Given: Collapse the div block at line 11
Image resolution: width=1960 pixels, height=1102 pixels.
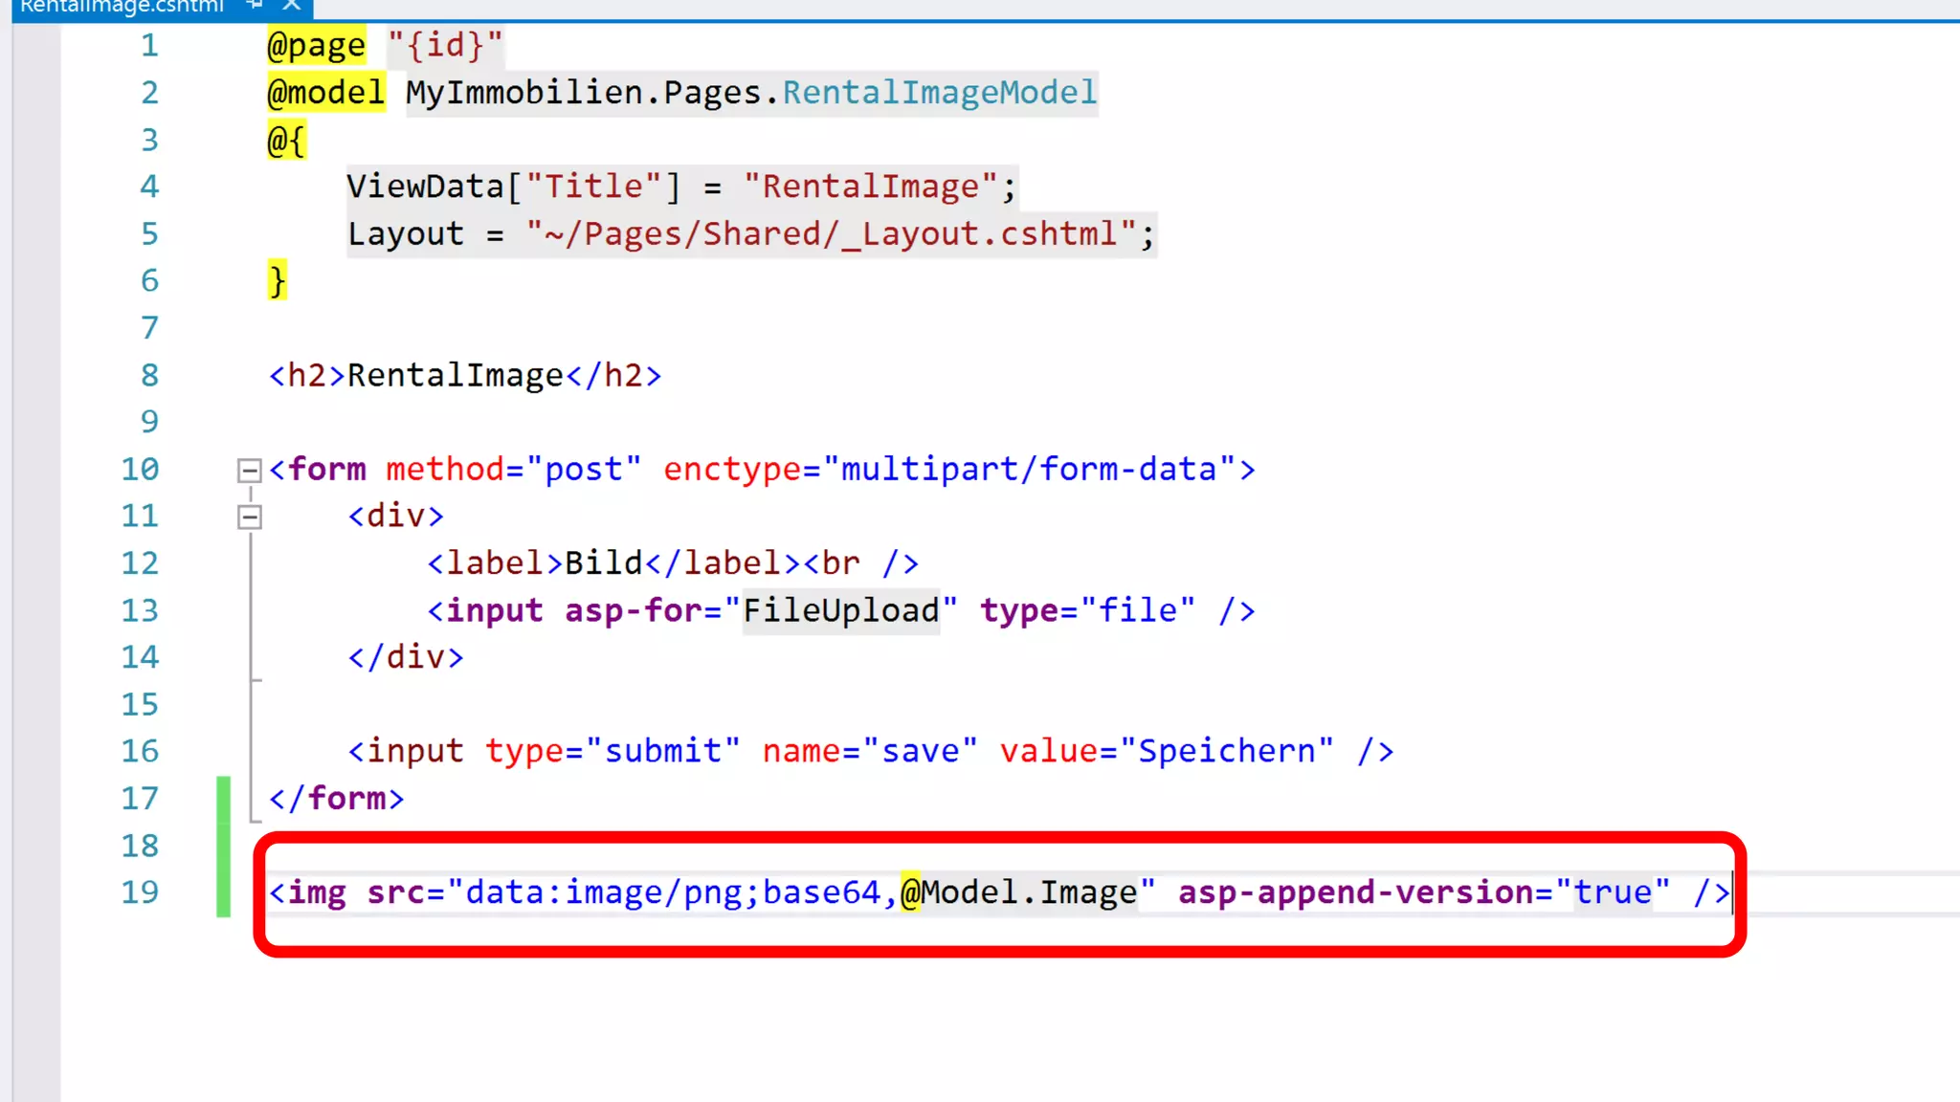Looking at the screenshot, I should pos(249,518).
